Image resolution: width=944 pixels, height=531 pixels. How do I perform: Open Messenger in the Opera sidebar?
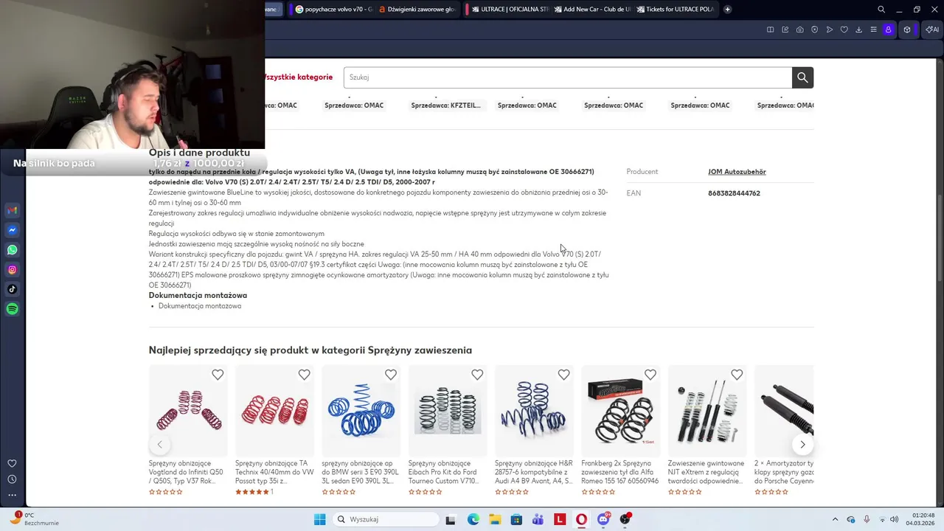[12, 230]
